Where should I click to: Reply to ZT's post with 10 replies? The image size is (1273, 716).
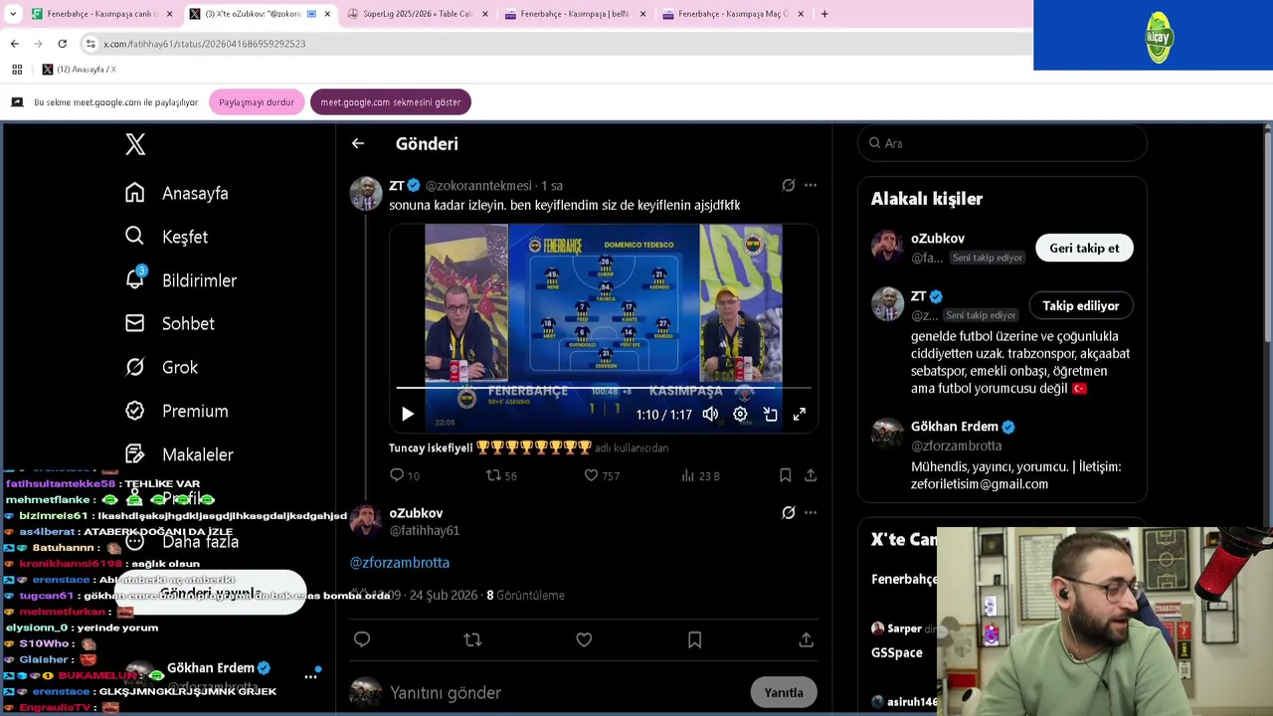click(405, 475)
